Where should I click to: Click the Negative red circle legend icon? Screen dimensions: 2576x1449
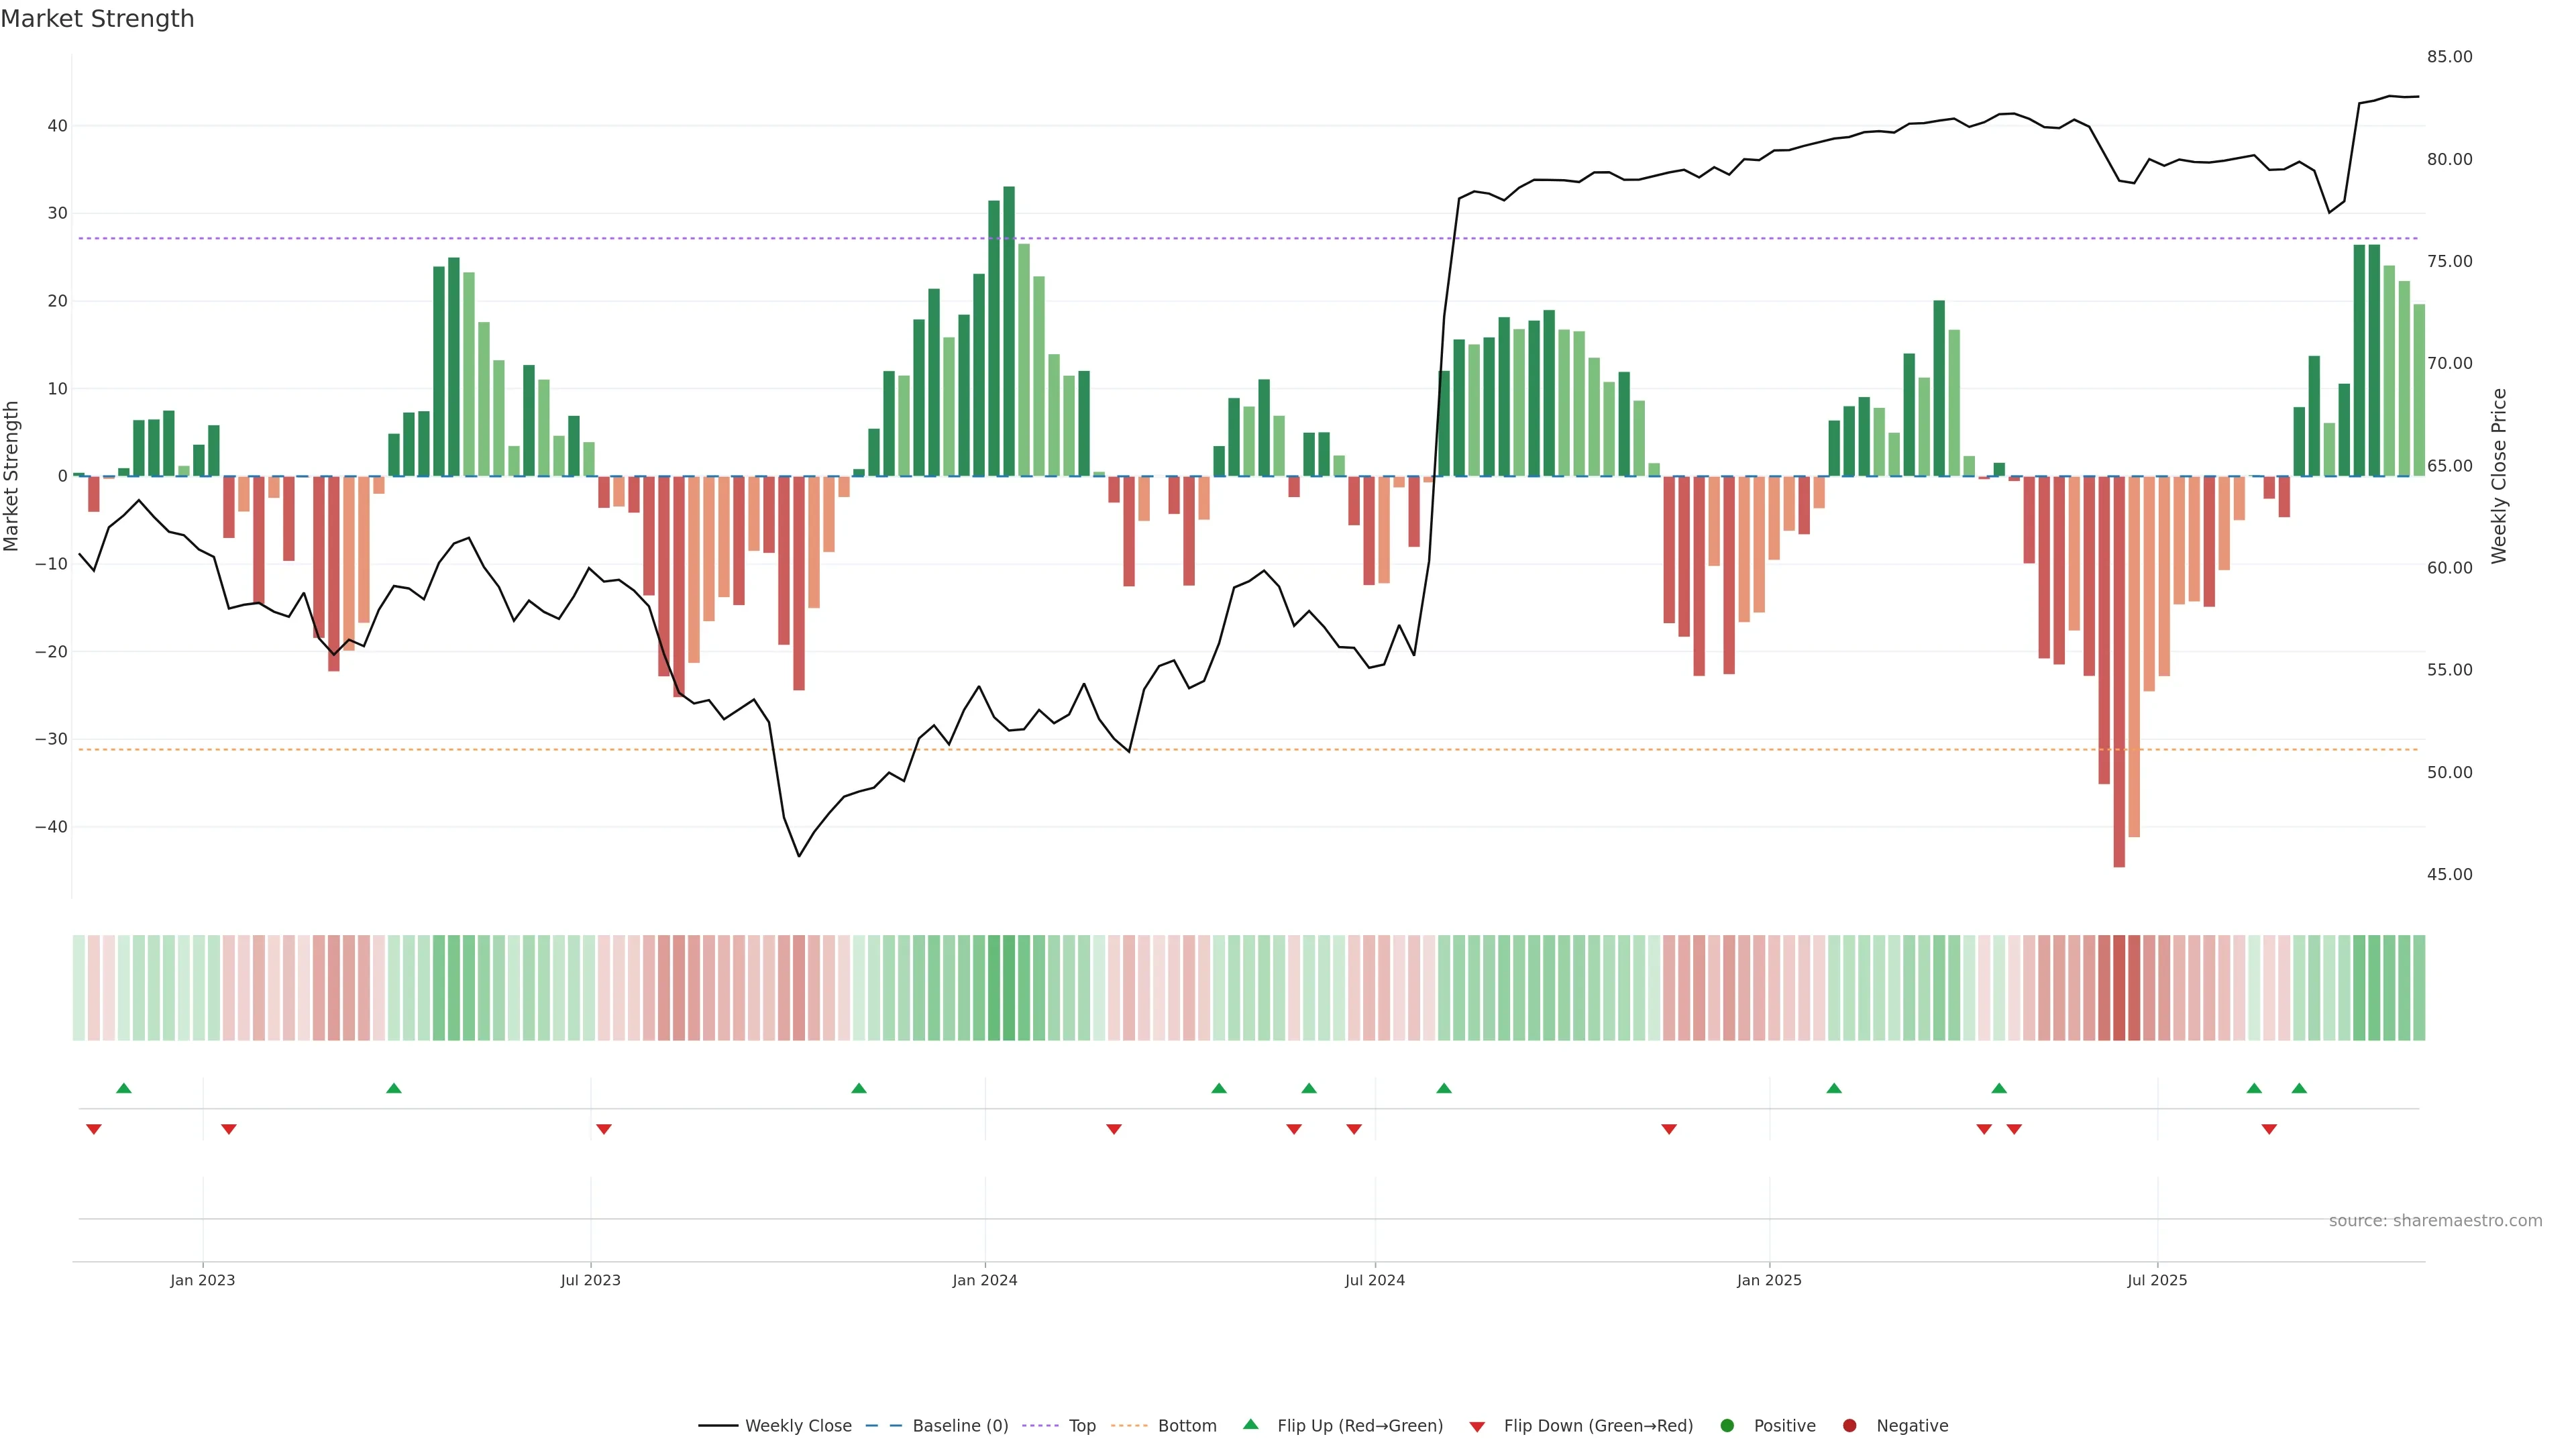pos(1849,1426)
